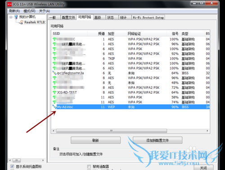Screen dimensions: 225x170
Task: Click the Wi-Fi icon of the 58% signal network
Action: [x=54, y=97]
